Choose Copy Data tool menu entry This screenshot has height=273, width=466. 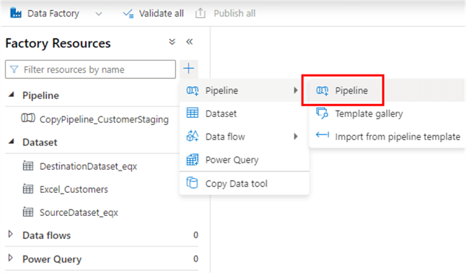pos(245,183)
